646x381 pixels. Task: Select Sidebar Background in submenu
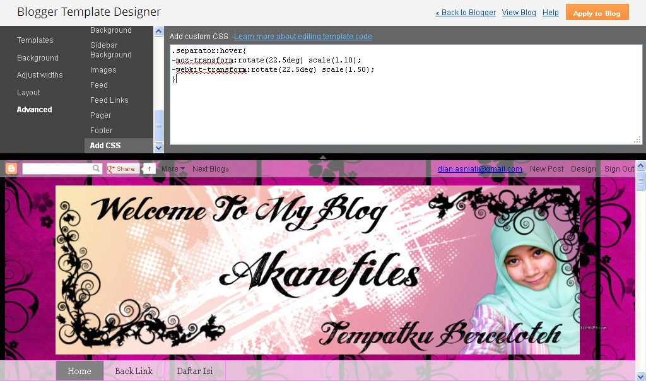(x=111, y=50)
